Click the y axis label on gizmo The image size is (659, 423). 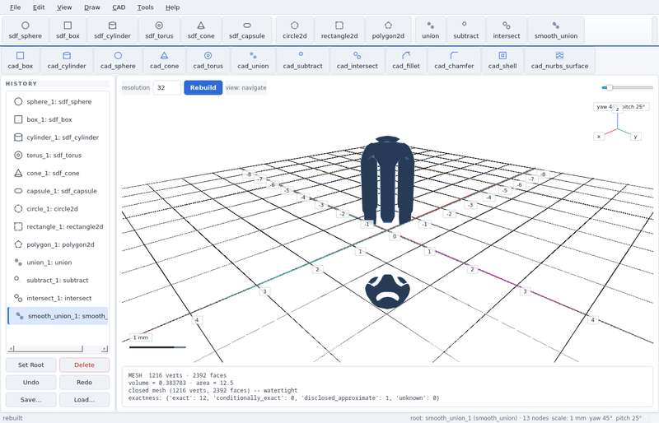pyautogui.click(x=635, y=136)
